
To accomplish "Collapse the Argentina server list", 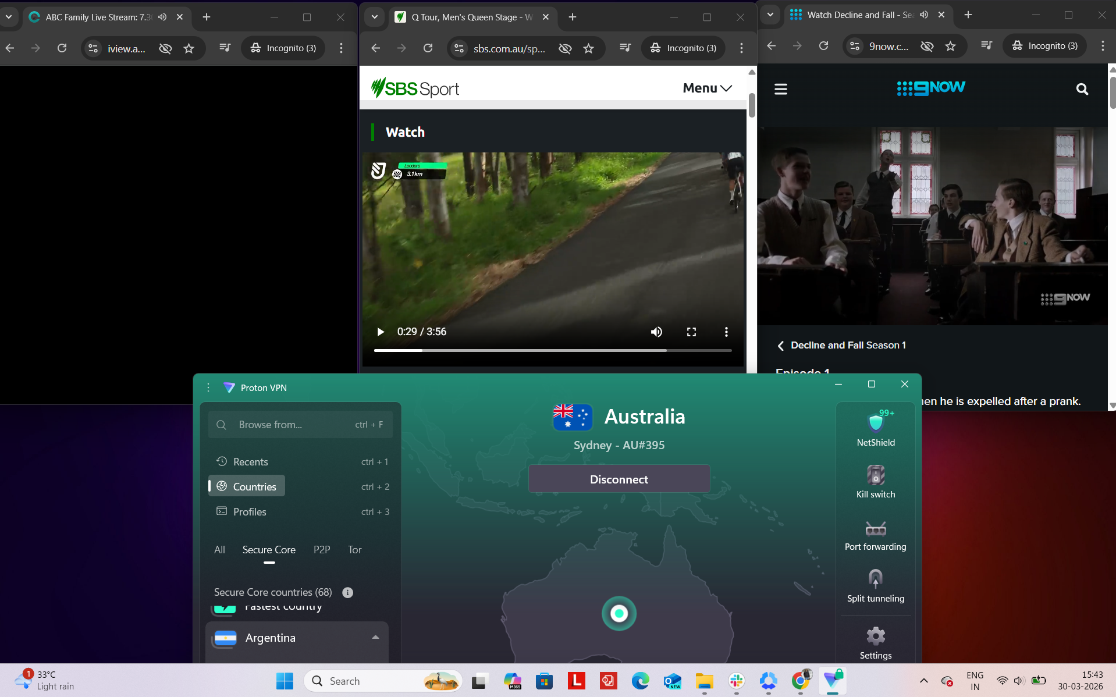I will (x=375, y=637).
